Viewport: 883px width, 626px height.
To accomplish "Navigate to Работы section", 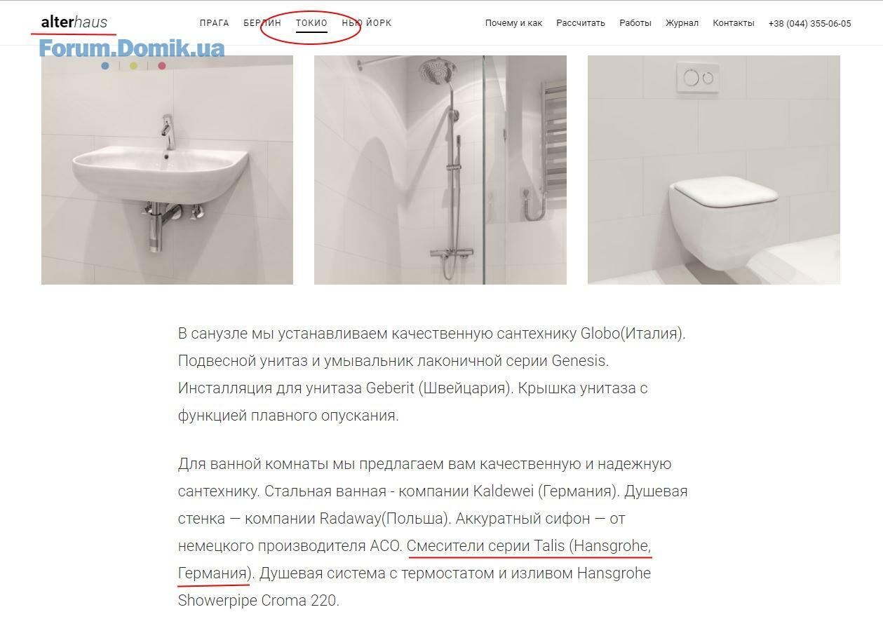I will point(635,23).
